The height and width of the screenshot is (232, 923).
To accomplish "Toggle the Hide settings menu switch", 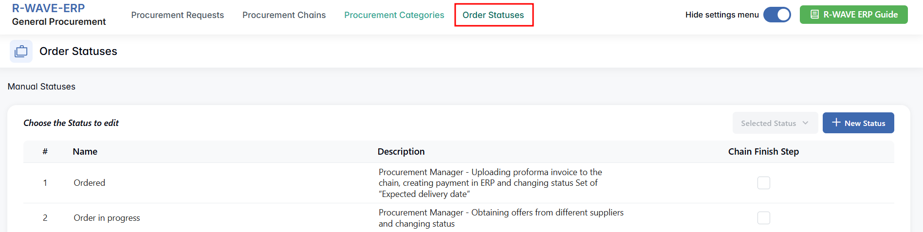I will coord(777,15).
